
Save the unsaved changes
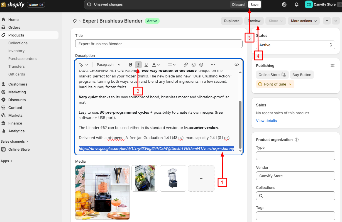[x=254, y=4]
